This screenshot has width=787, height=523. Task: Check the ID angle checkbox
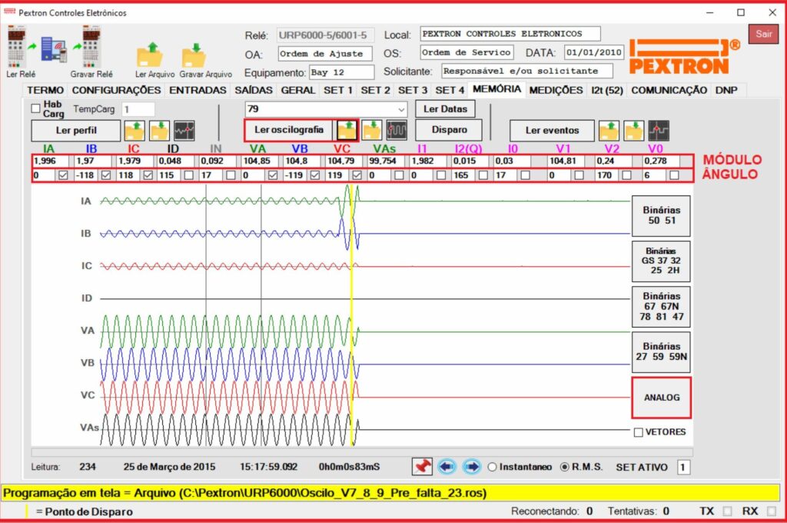pyautogui.click(x=189, y=175)
